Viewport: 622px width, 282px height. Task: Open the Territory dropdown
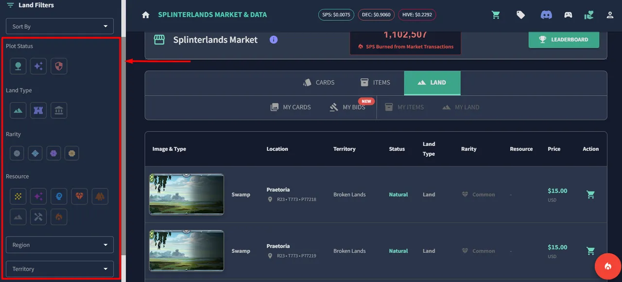pyautogui.click(x=60, y=269)
